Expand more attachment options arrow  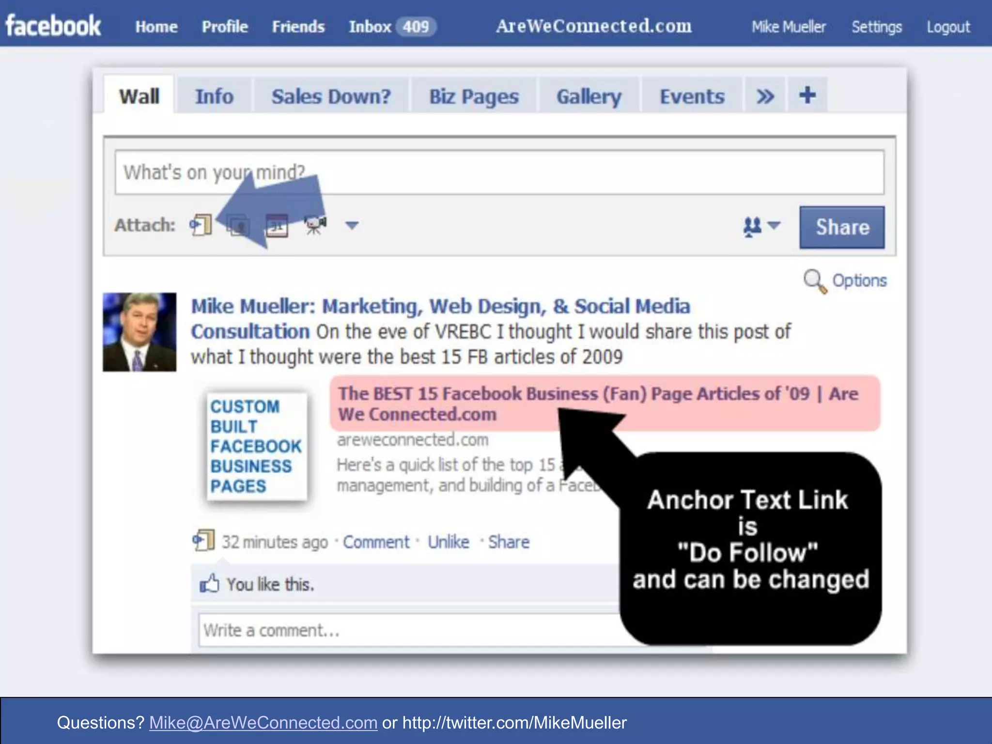click(x=352, y=225)
